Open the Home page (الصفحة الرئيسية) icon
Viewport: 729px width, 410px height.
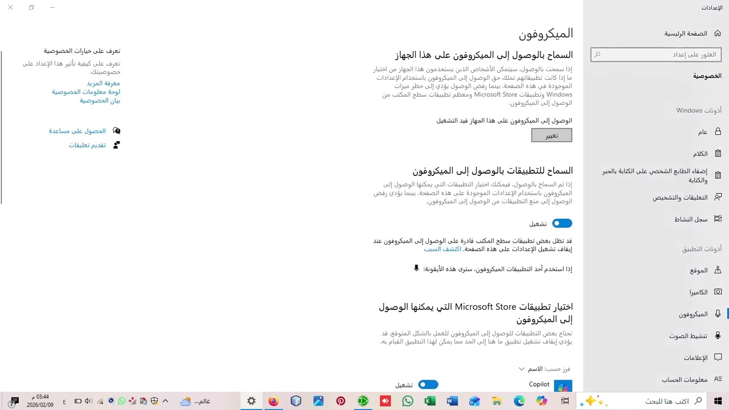click(x=718, y=33)
